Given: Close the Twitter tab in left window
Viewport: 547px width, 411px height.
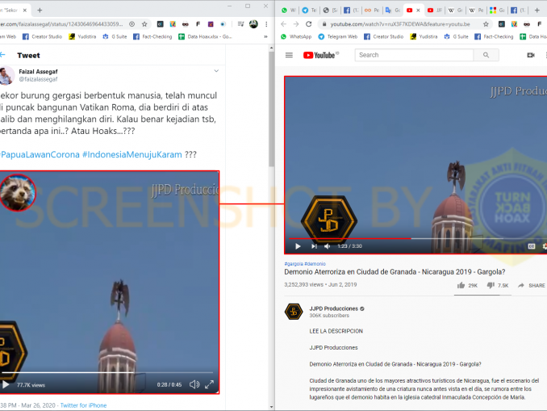Looking at the screenshot, I should (25, 10).
